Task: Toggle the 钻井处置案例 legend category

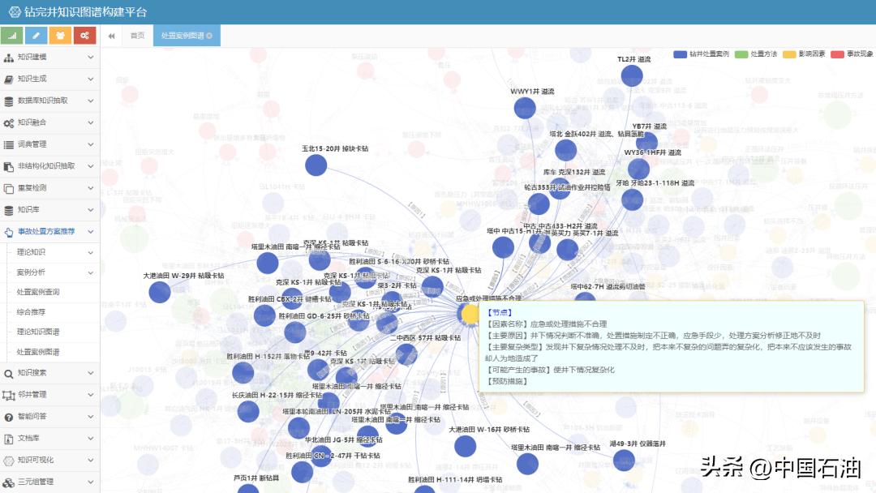Action: coord(702,54)
